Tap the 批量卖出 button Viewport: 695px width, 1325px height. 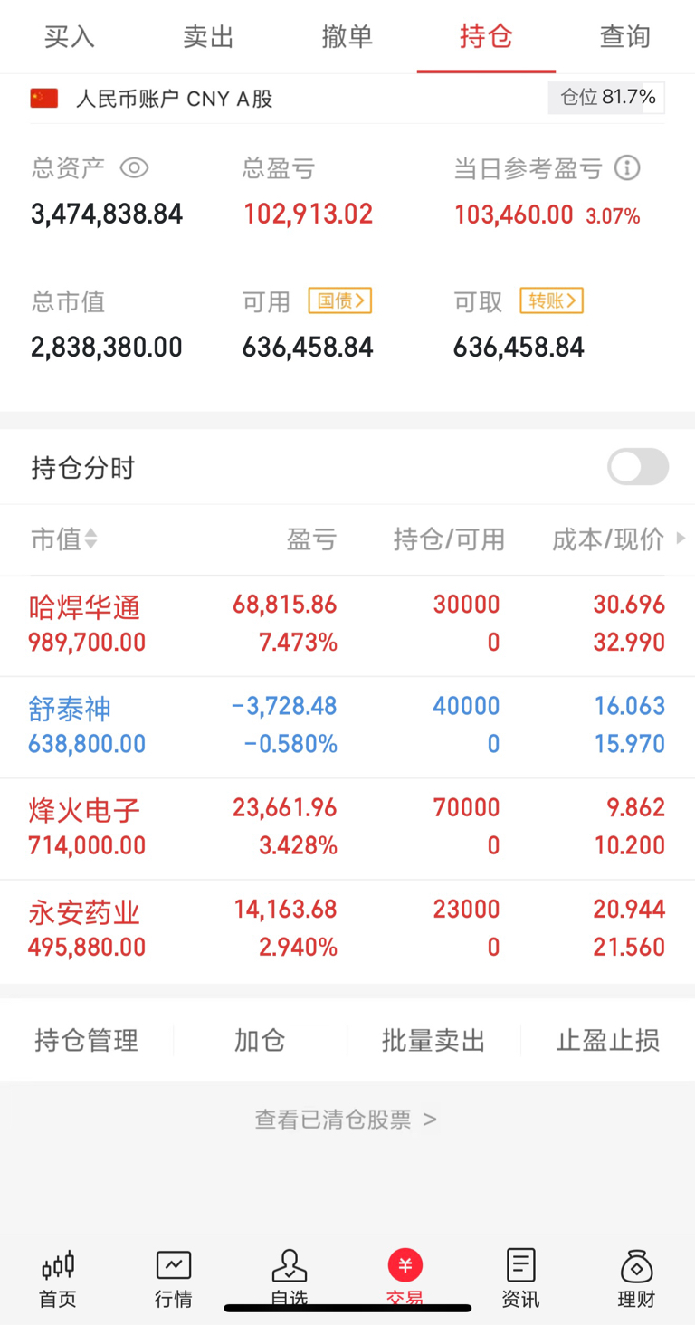pyautogui.click(x=433, y=1041)
